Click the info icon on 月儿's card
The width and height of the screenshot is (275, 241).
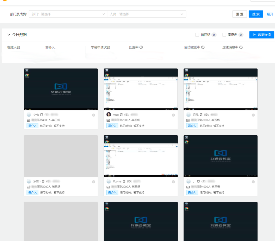click(253, 115)
